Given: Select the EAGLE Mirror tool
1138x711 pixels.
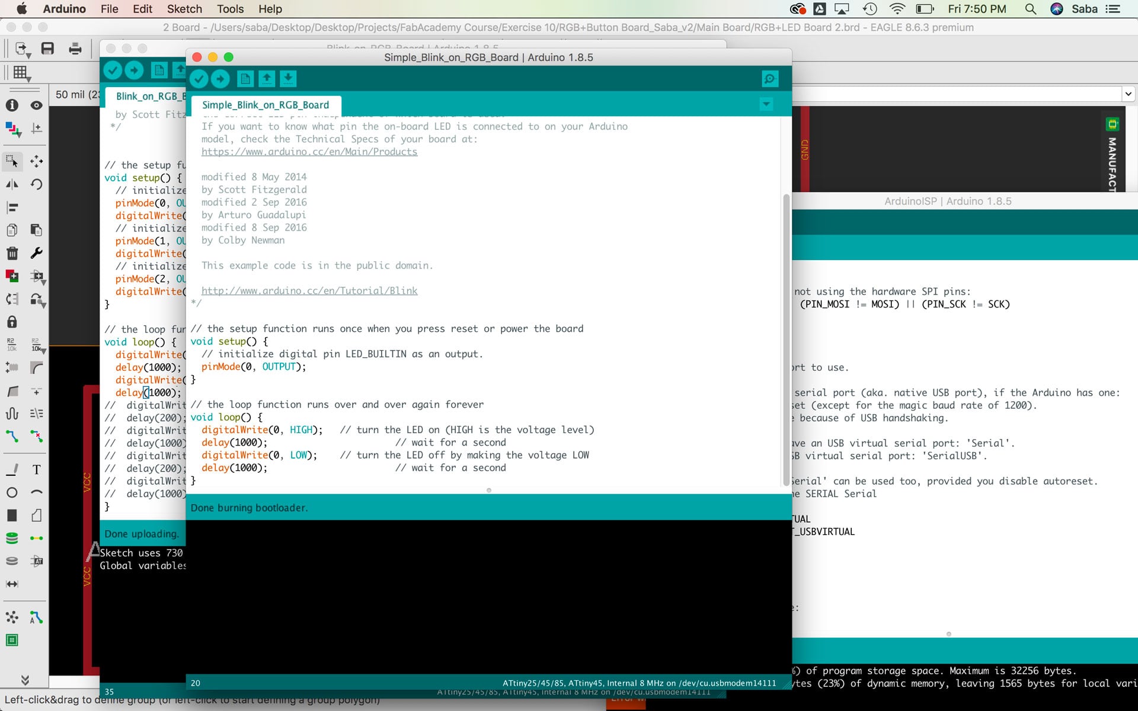Looking at the screenshot, I should coord(12,184).
